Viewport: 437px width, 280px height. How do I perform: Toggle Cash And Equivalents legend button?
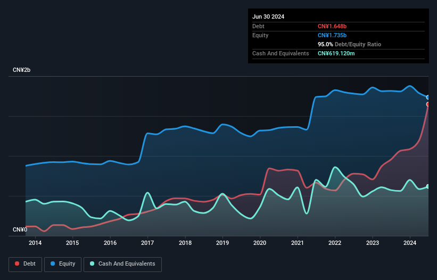click(122, 264)
